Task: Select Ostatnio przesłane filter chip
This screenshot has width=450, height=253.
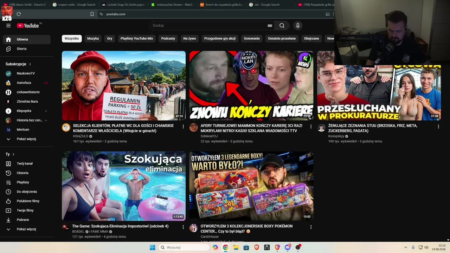Action: click(x=282, y=38)
